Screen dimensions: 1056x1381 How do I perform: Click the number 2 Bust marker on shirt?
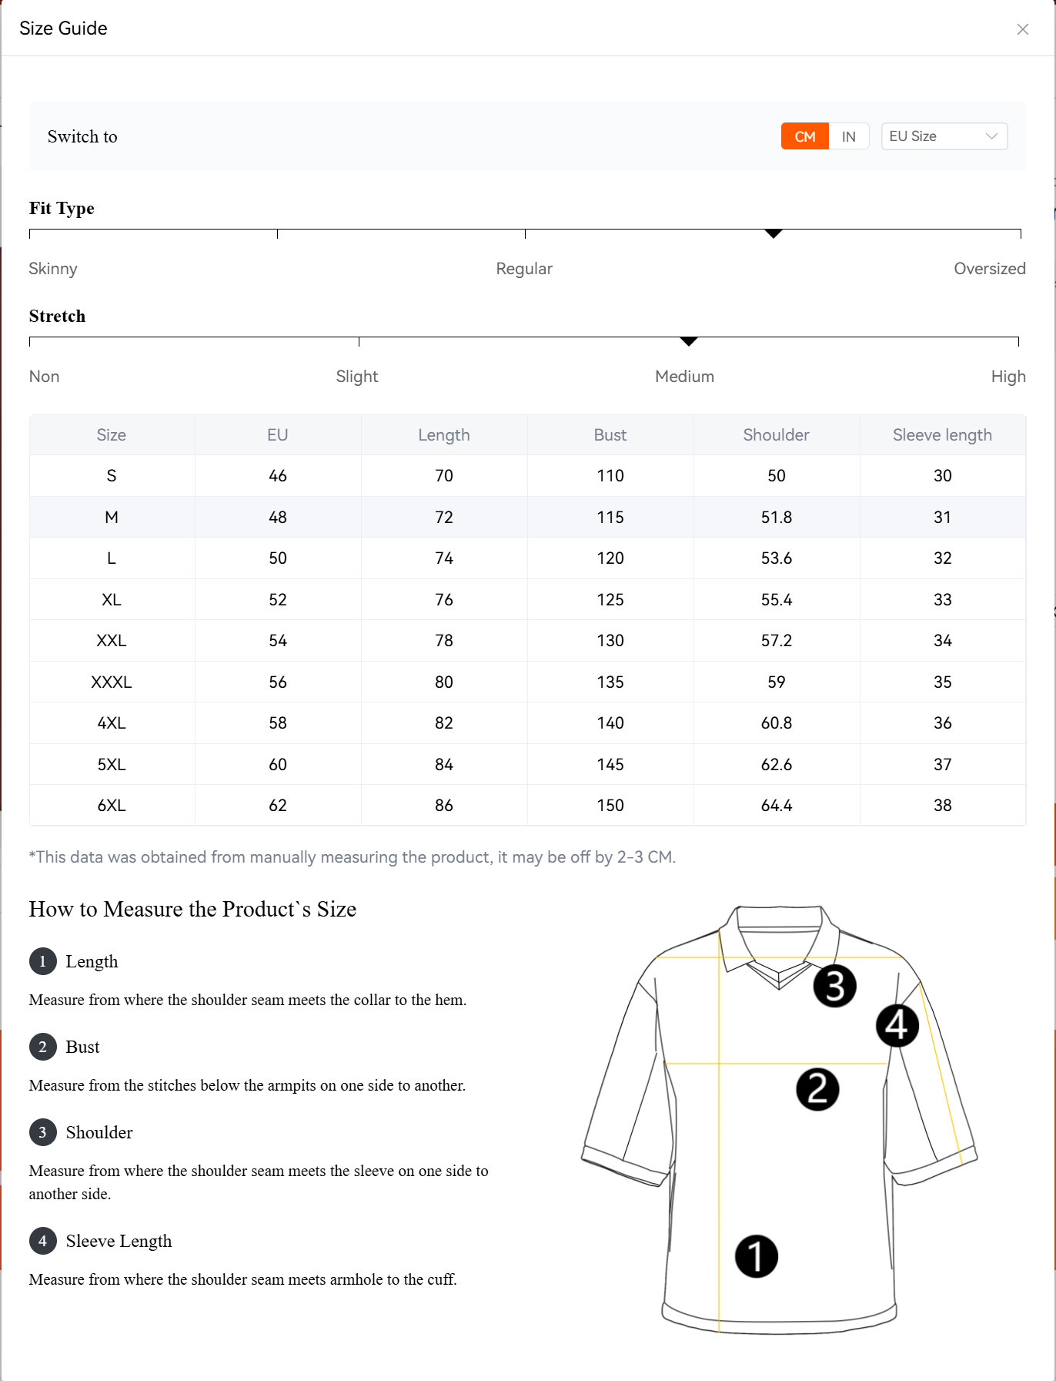[817, 1089]
